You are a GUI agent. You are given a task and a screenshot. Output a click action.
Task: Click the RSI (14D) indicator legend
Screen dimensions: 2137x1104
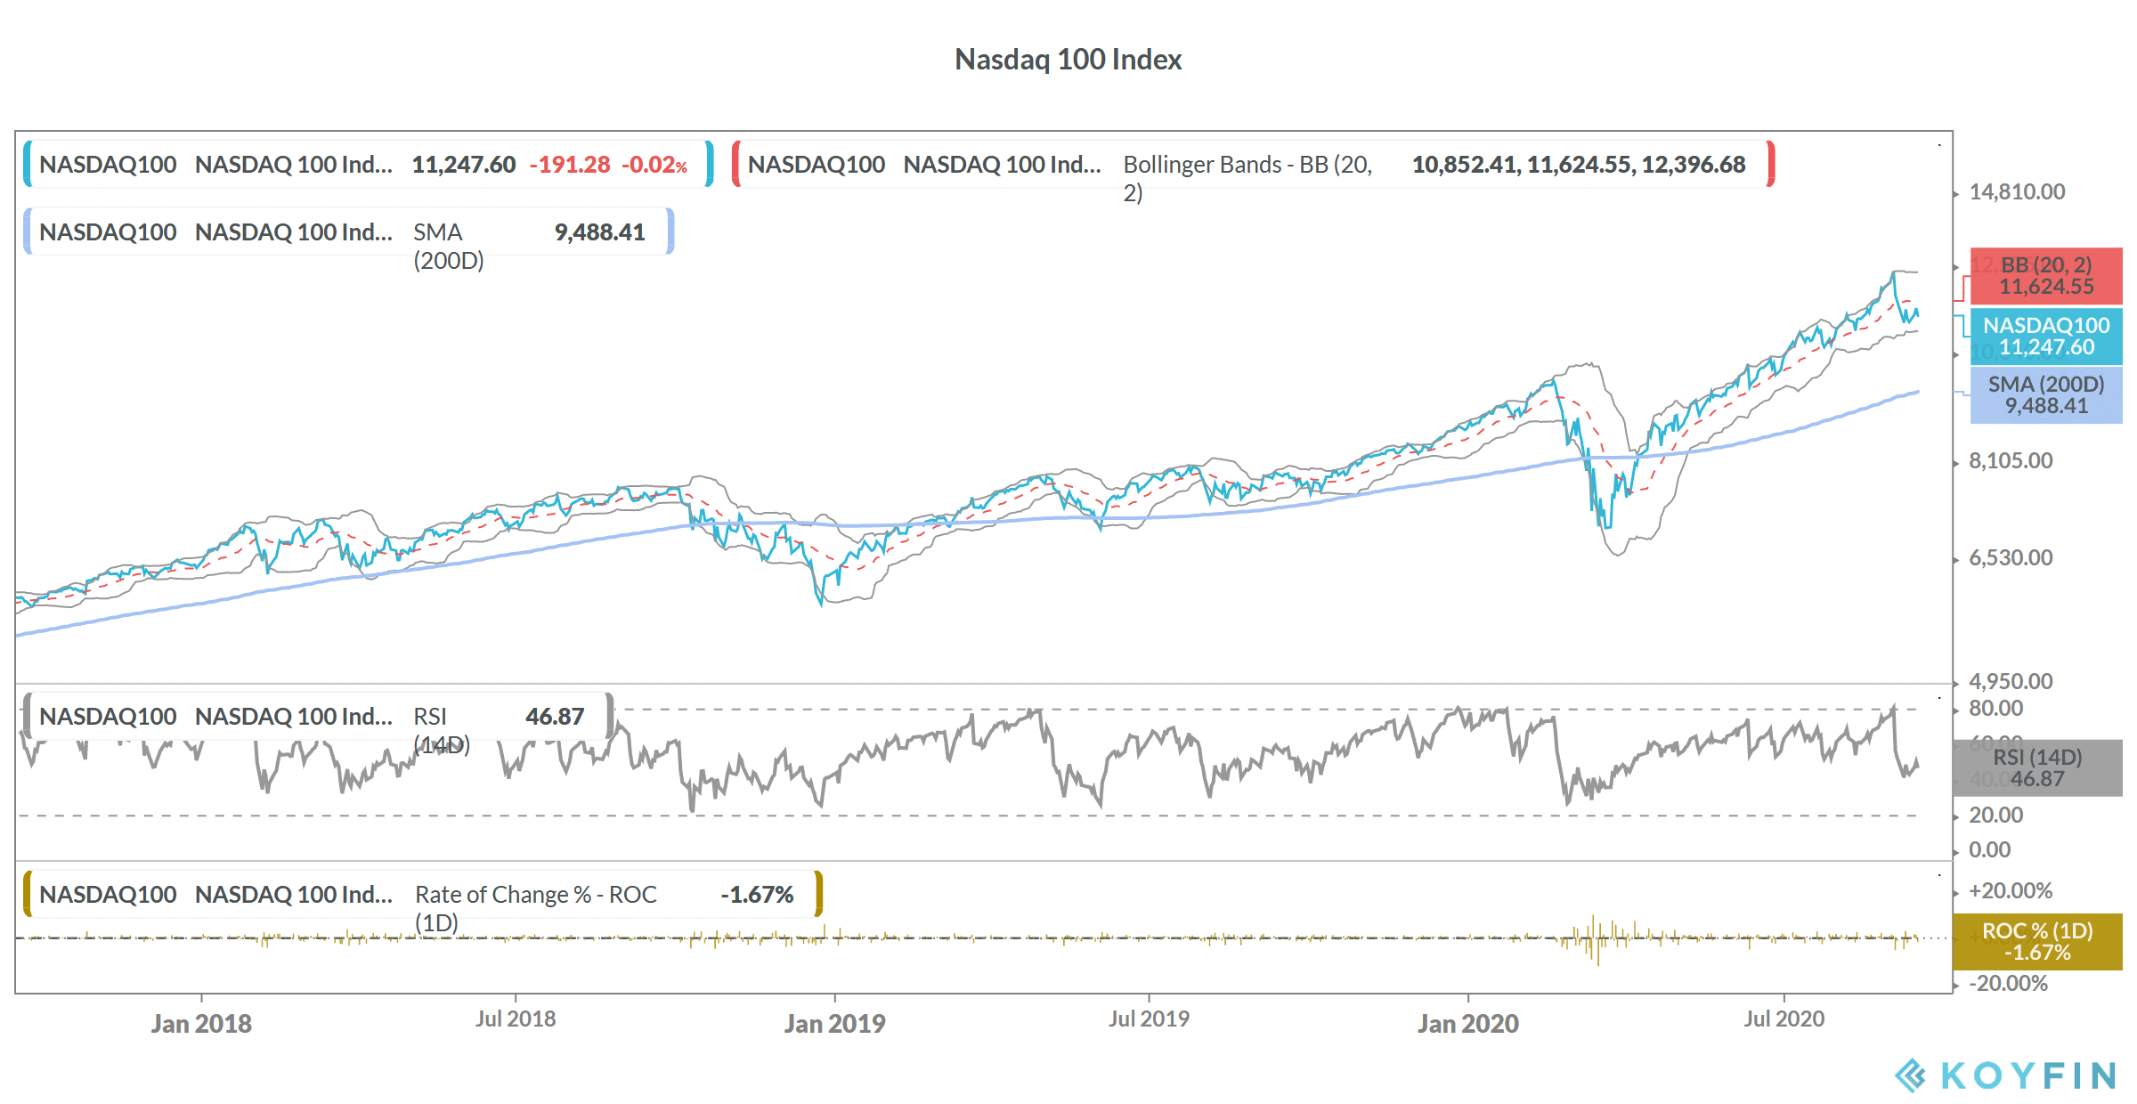tap(318, 716)
